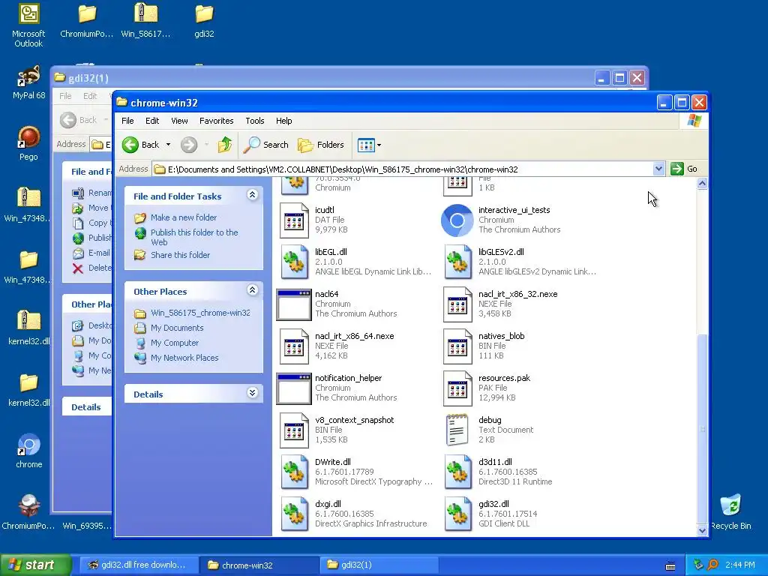Open the Edit menu
The width and height of the screenshot is (768, 576).
pyautogui.click(x=151, y=121)
